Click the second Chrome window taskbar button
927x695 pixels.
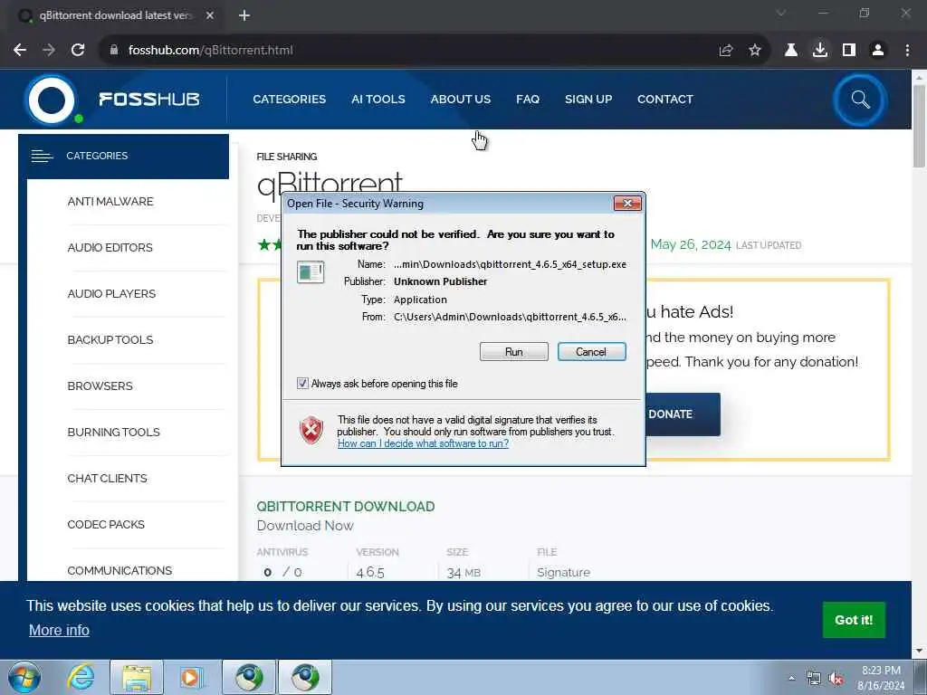tap(305, 677)
